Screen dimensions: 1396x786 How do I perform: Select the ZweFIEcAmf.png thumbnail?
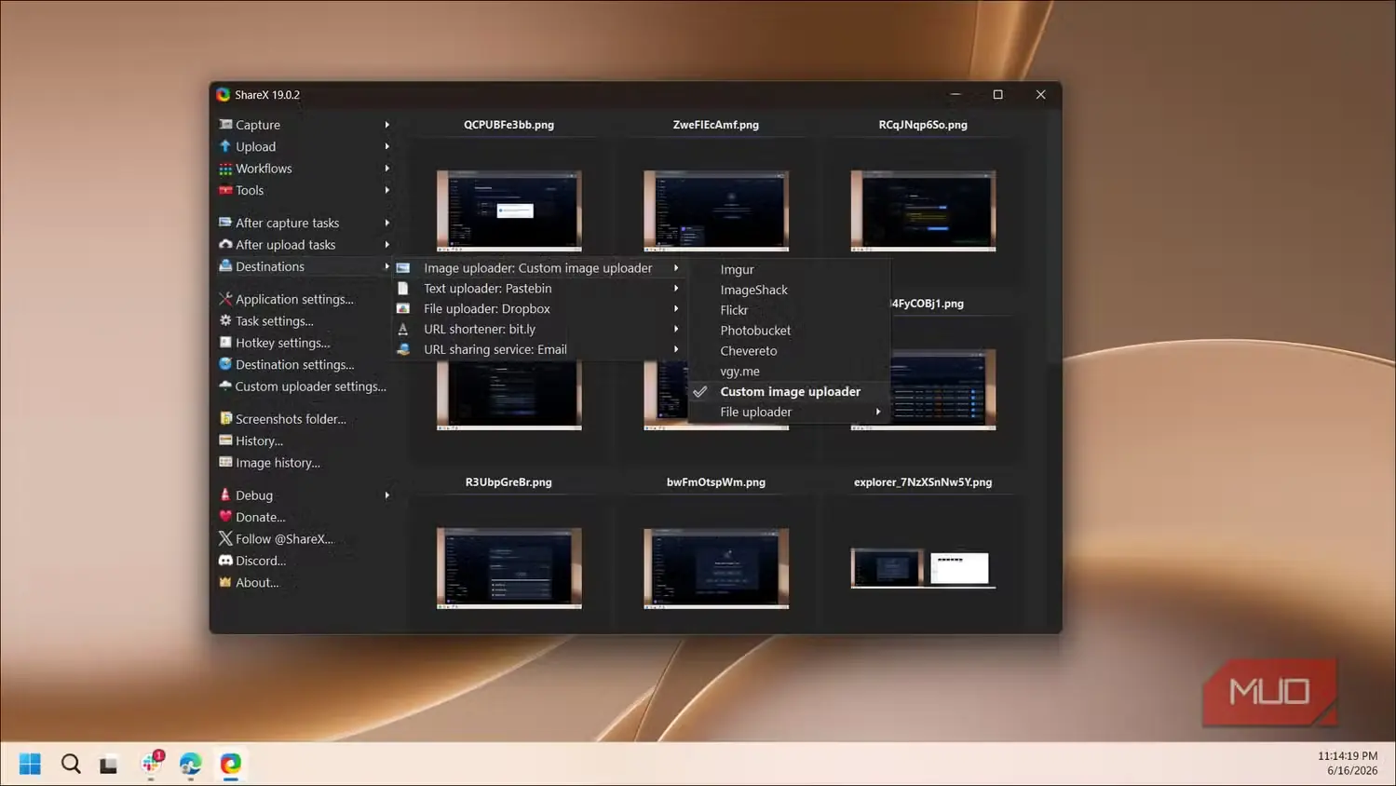(716, 210)
